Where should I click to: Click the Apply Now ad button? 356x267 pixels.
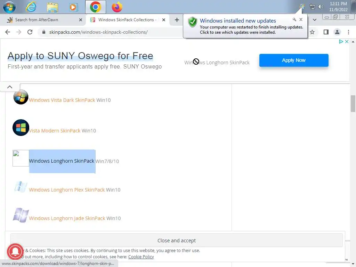294,60
